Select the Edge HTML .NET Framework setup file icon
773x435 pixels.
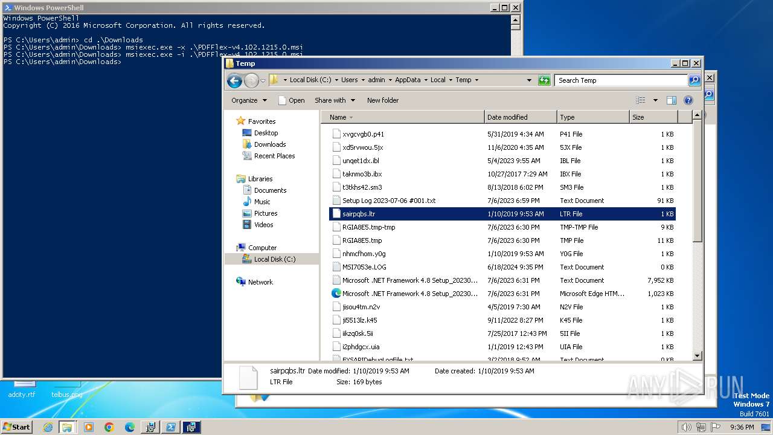click(336, 294)
